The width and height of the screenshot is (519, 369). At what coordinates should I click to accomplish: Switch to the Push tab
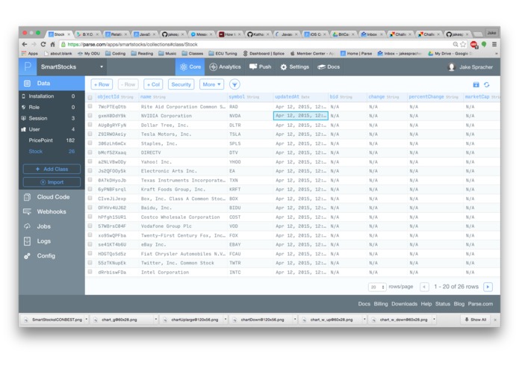[260, 66]
